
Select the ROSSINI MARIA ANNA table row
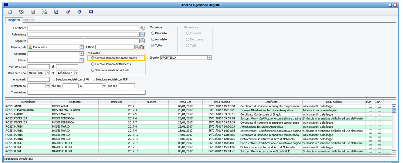click(28, 110)
